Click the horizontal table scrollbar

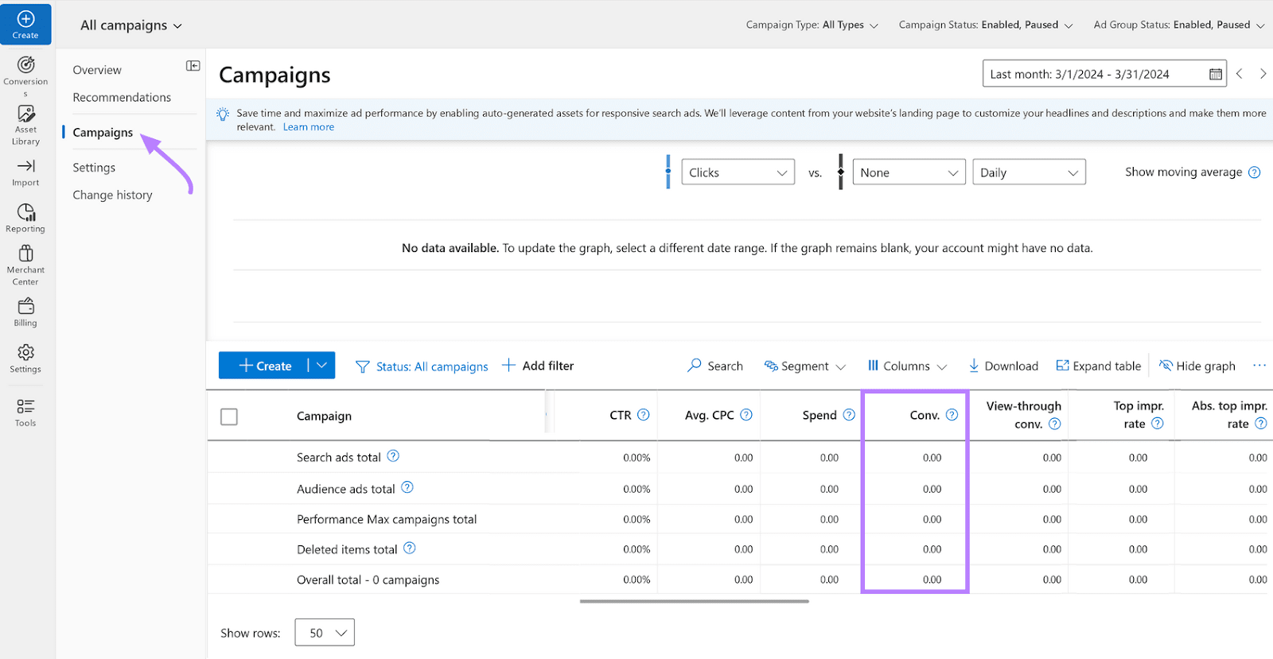point(694,602)
